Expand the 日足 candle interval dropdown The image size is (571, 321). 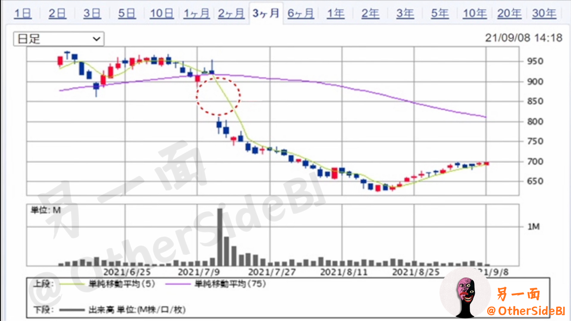[59, 39]
